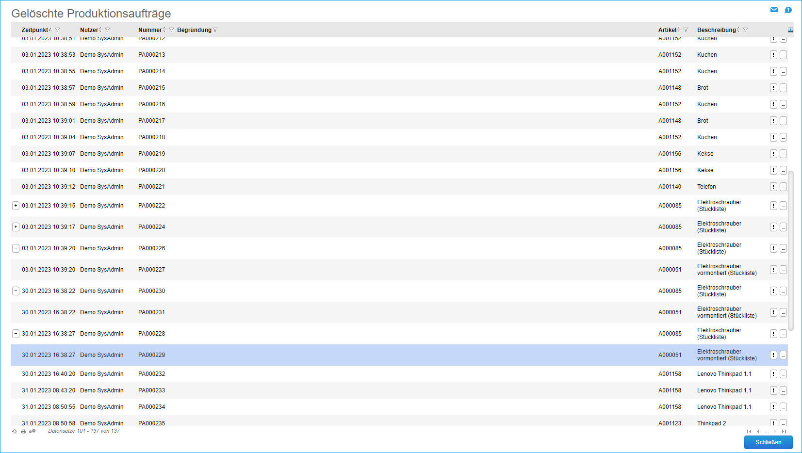Sort by the Nummer column arrows
Viewport: 802px width, 453px height.
pyautogui.click(x=164, y=30)
